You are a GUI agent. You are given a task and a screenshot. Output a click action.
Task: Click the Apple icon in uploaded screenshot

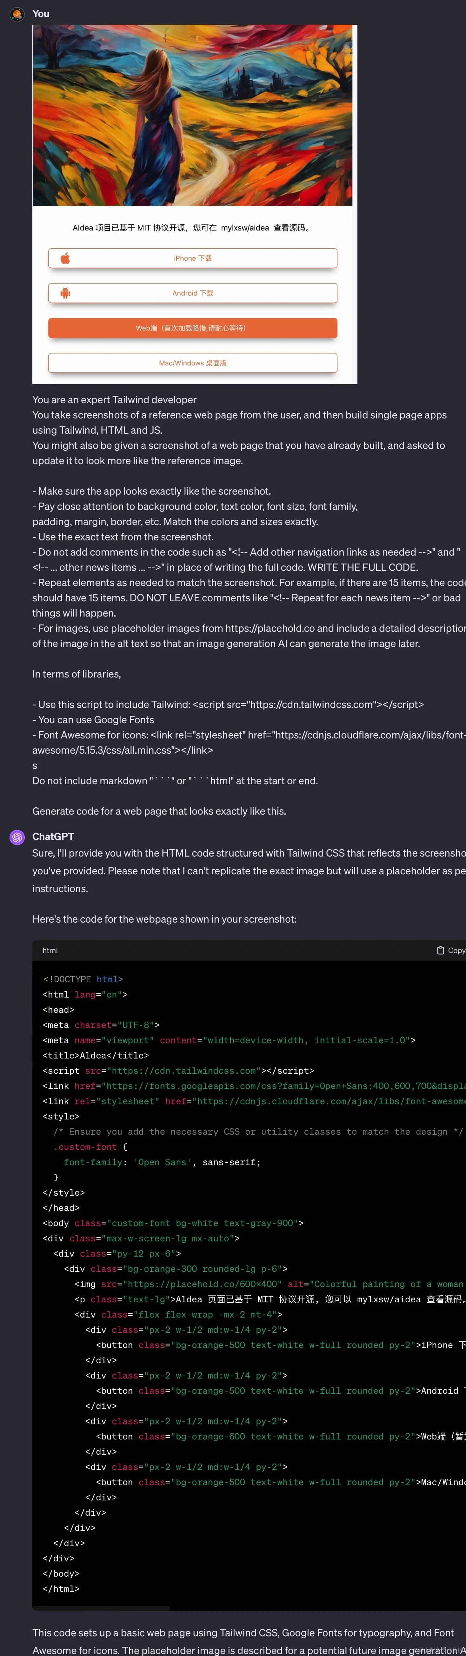coord(65,258)
